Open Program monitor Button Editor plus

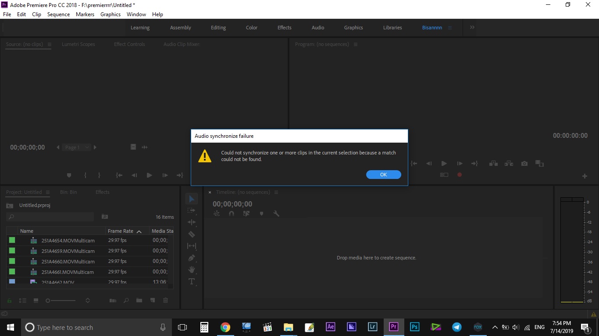[585, 176]
